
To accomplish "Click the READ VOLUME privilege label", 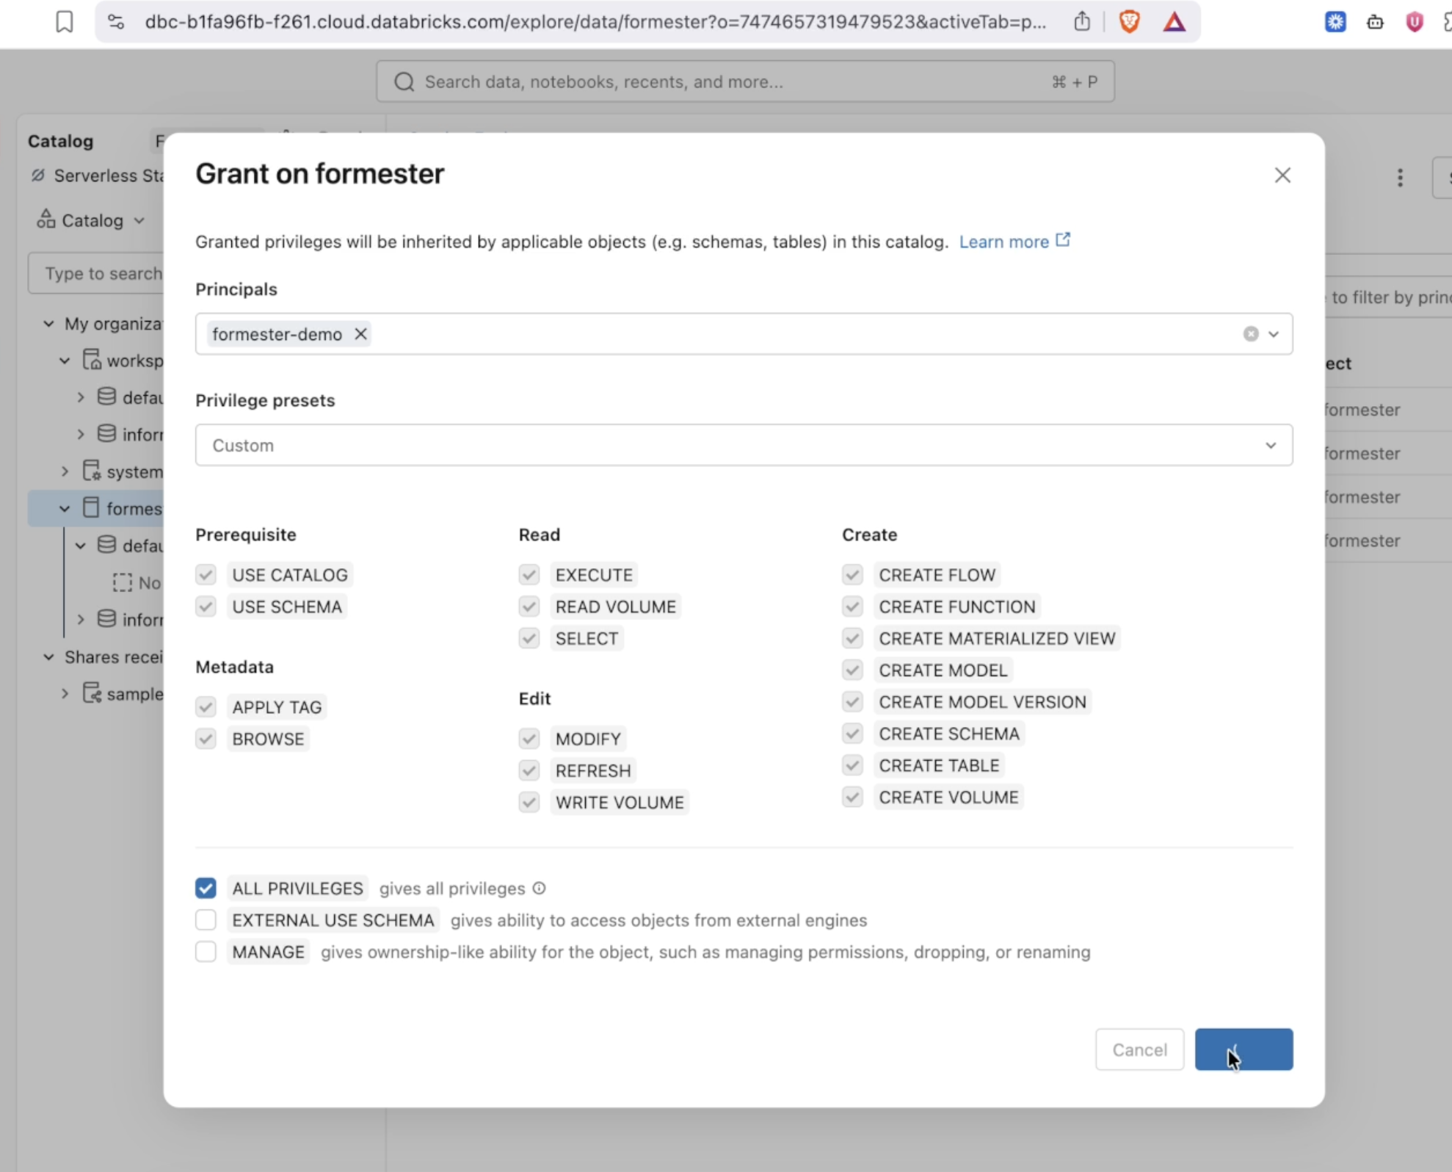I will point(615,607).
